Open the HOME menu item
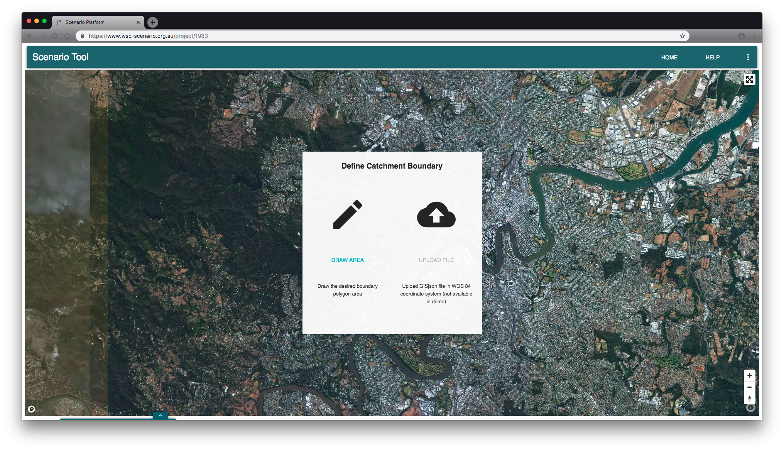 point(669,57)
